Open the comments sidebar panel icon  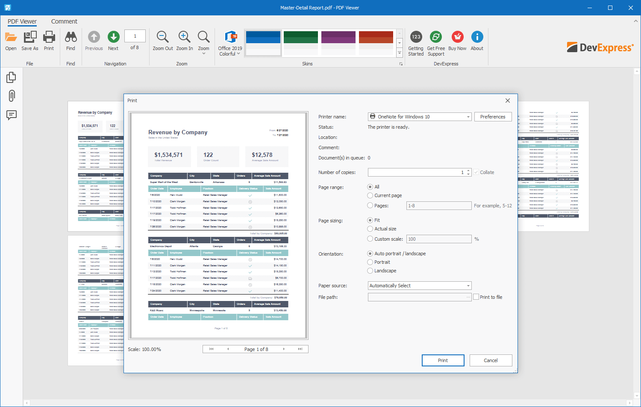pyautogui.click(x=12, y=115)
